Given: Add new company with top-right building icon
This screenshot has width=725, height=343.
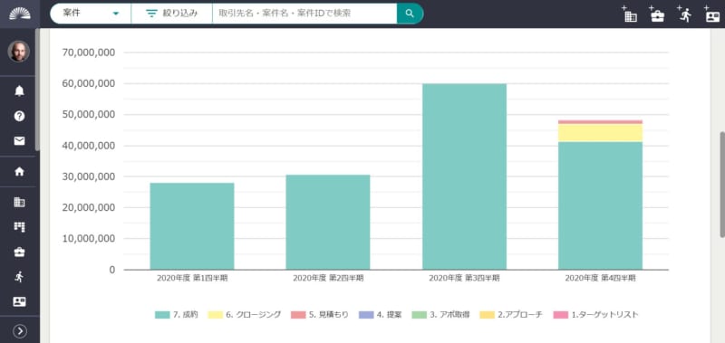Looking at the screenshot, I should coord(629,14).
